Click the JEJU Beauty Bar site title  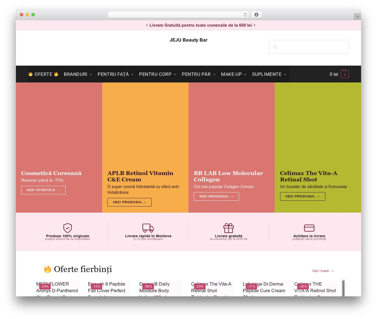188,40
